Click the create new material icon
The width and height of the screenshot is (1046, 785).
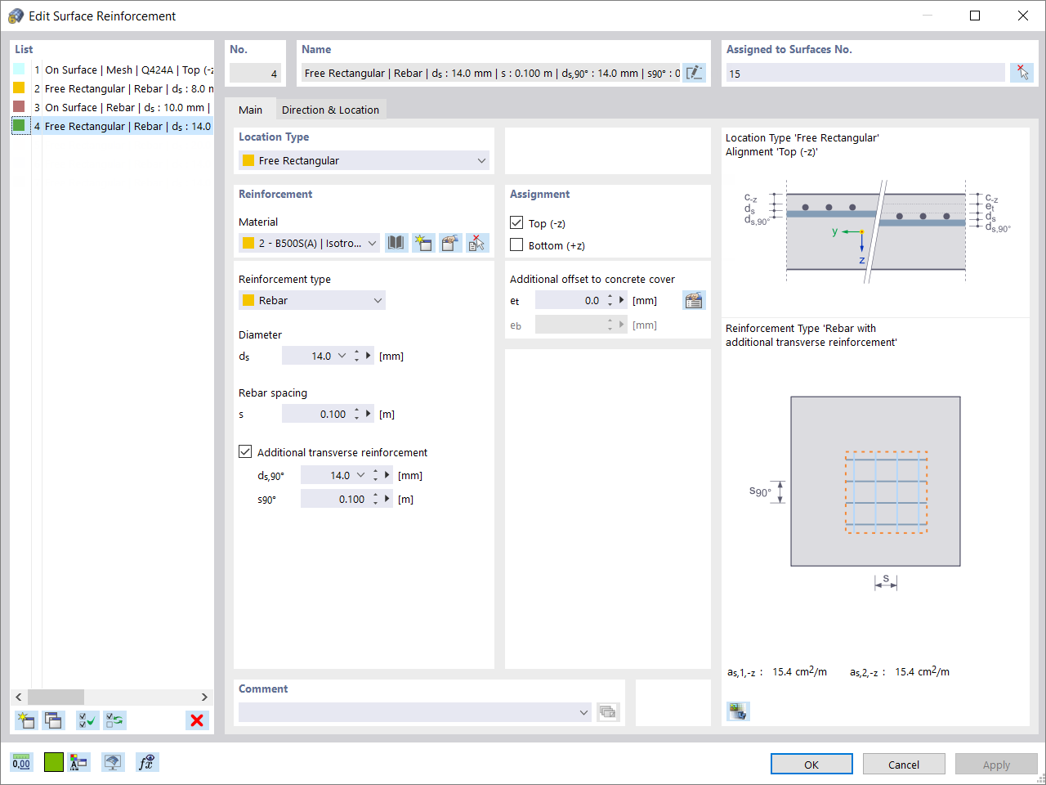tap(423, 243)
